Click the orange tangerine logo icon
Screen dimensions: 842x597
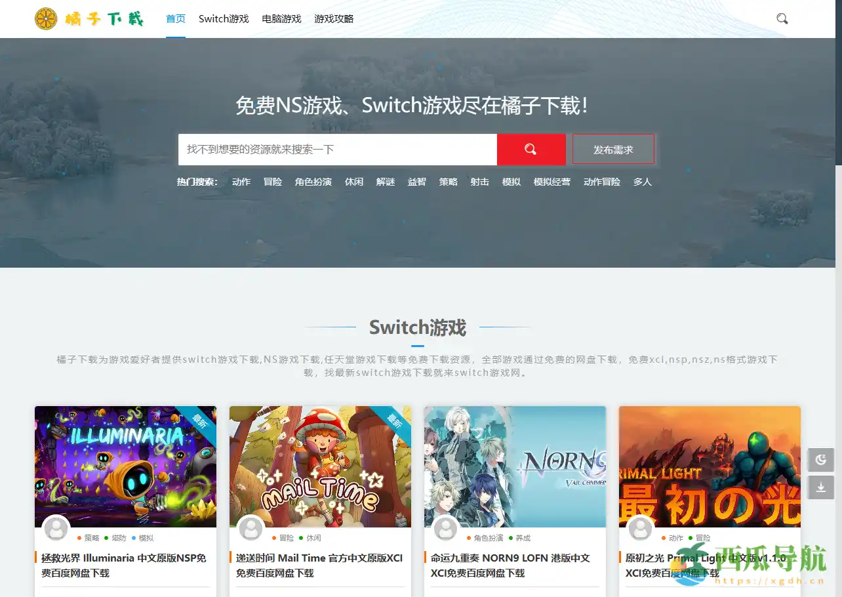point(46,18)
